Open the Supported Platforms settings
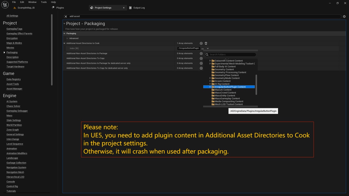Viewport: 349px width, 196px height. point(17,62)
